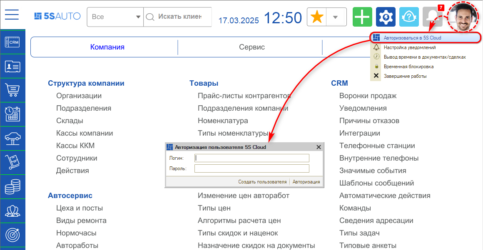This screenshot has height=250, width=483.
Task: Click the calendar schedule sidebar icon
Action: click(12, 114)
